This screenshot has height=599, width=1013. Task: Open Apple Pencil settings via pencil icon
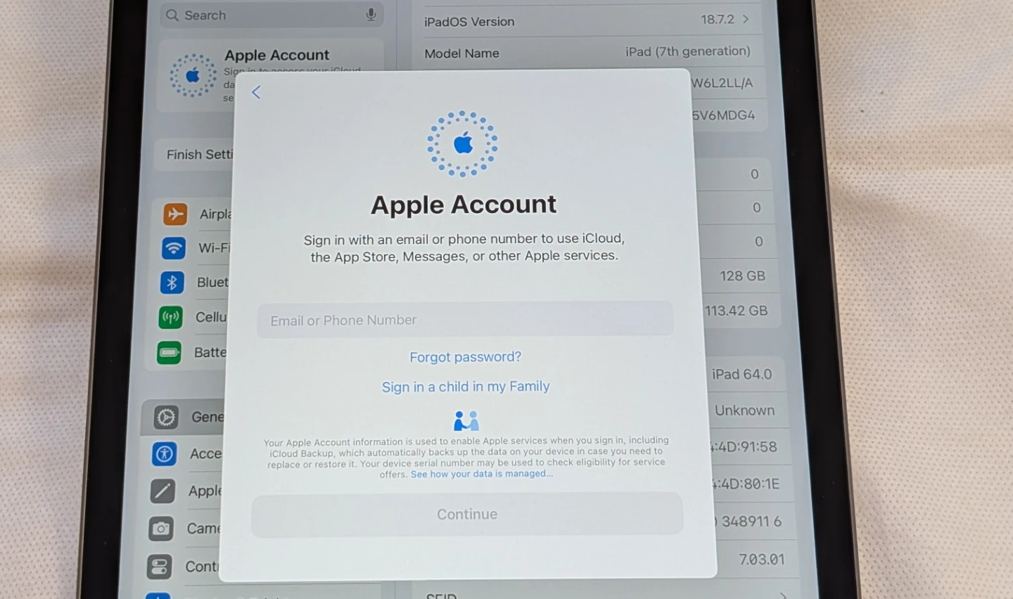click(163, 491)
